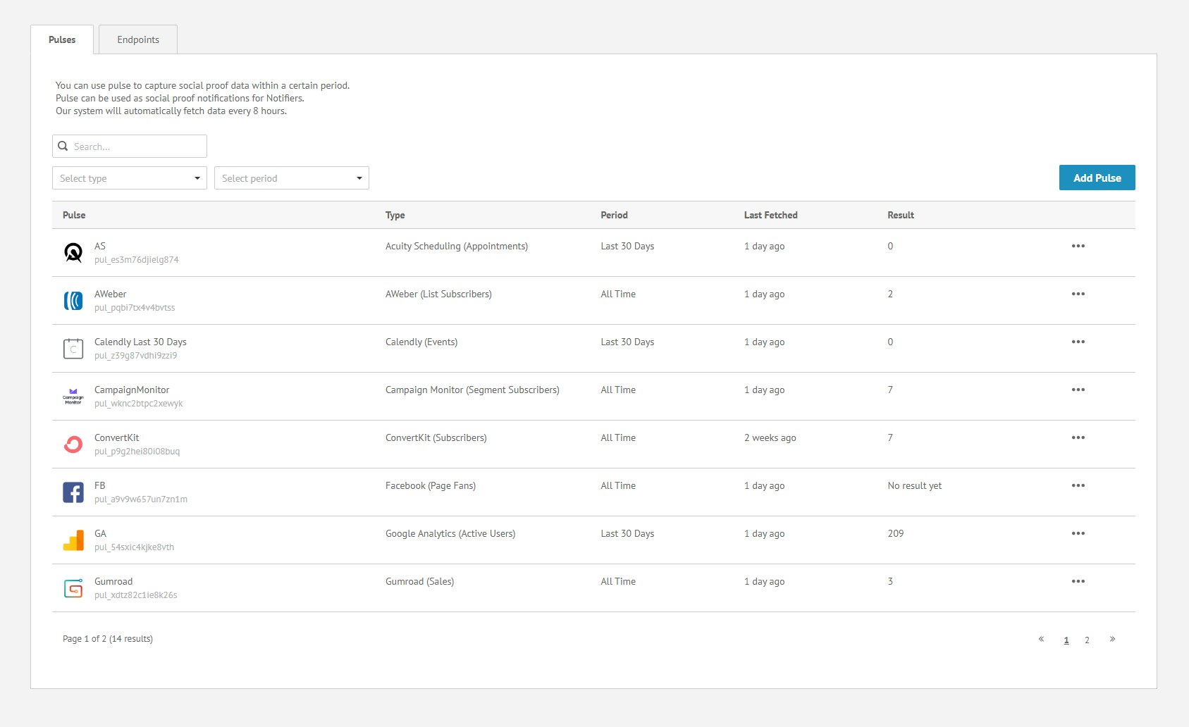Click the '2 weeks ago' last fetched value
Screen dimensions: 1189x727
click(770, 438)
